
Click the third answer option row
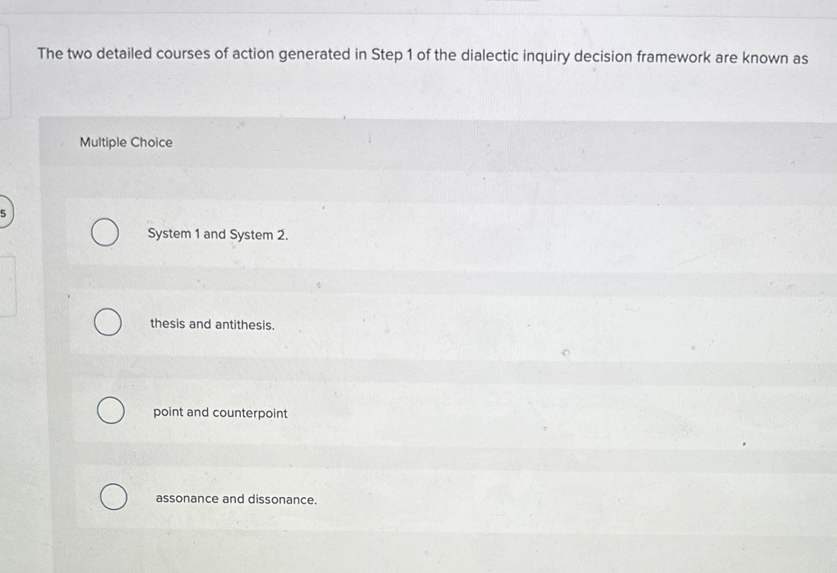[394, 411]
